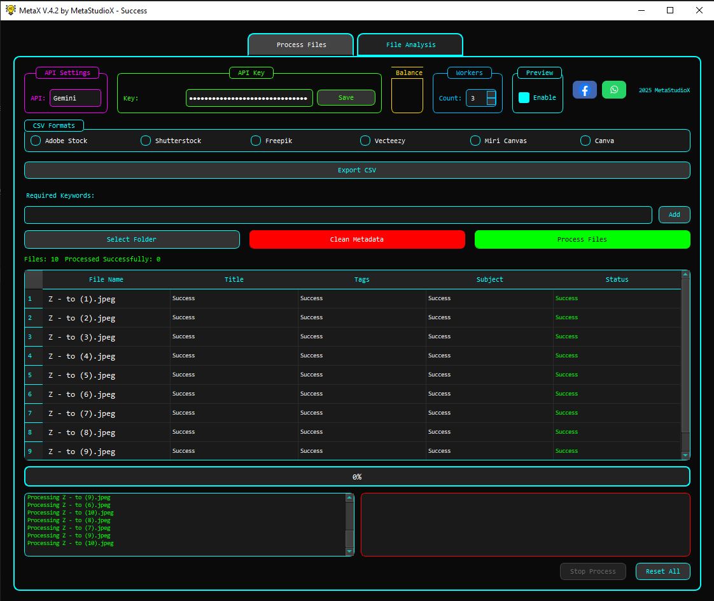Image resolution: width=714 pixels, height=601 pixels.
Task: Add the required keyword
Action: tap(675, 215)
